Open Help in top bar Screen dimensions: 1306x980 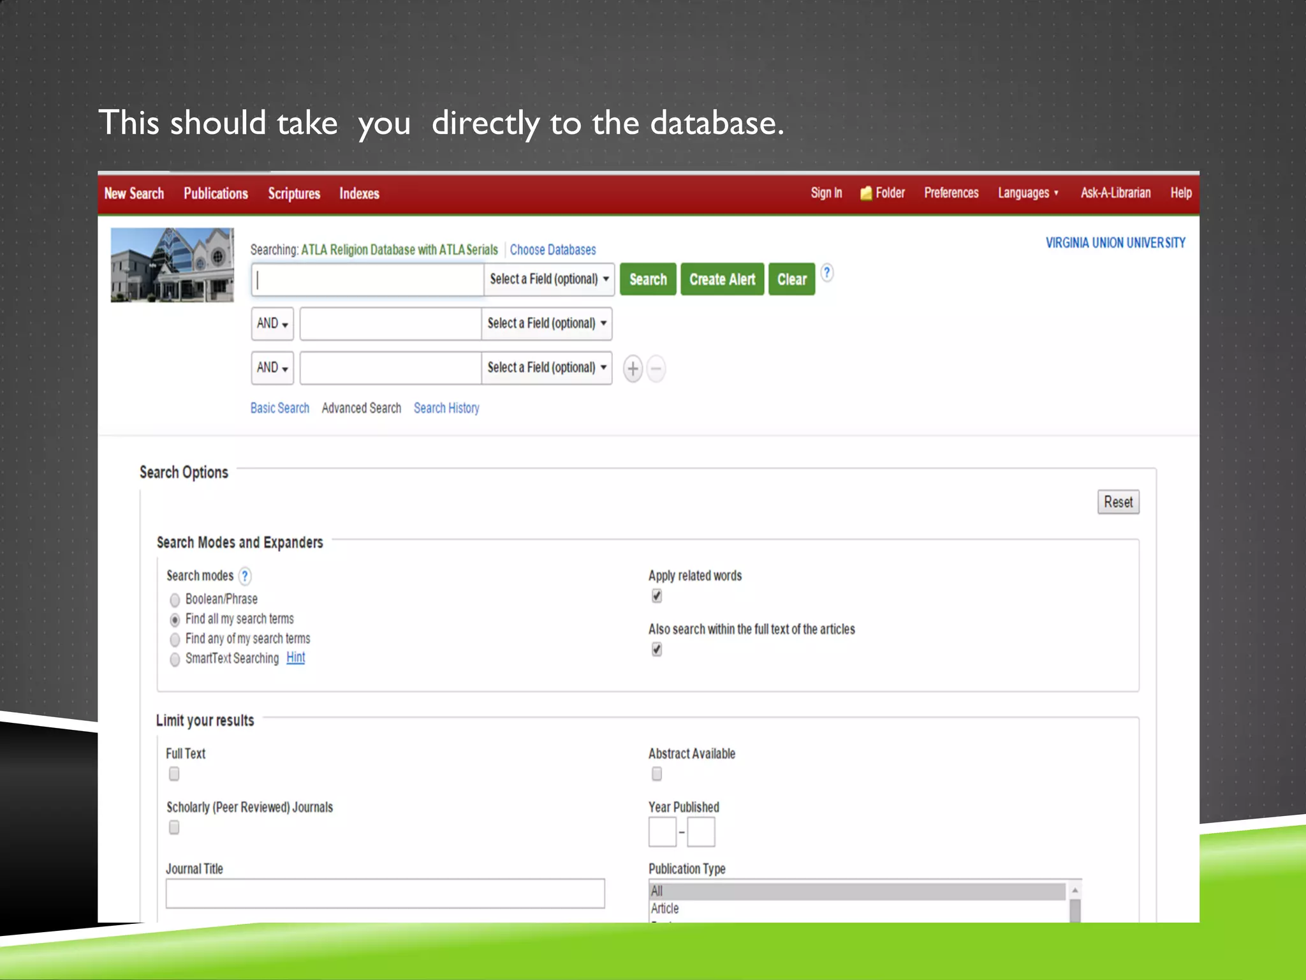pos(1180,193)
